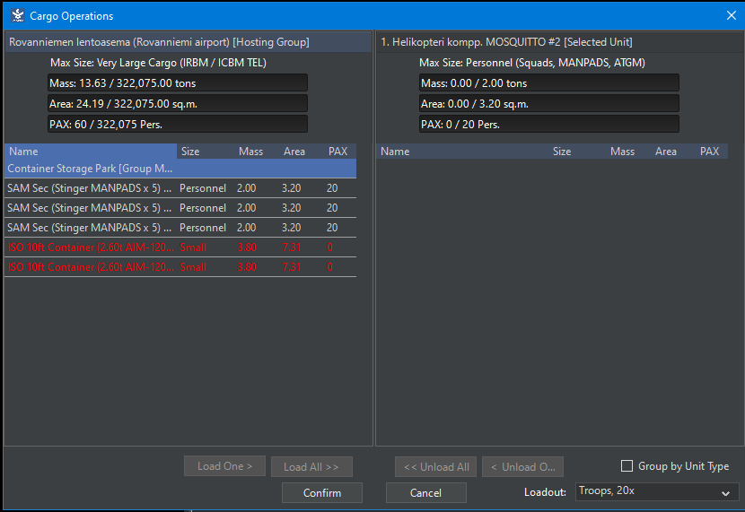Open the Loadout dropdown
This screenshot has width=745, height=512.
tap(657, 491)
